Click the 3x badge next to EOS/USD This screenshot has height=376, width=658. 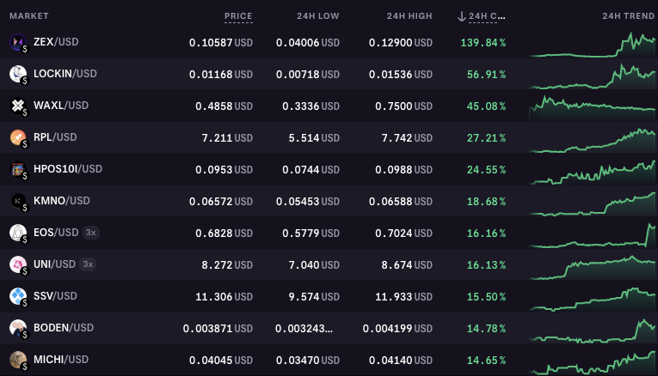(x=90, y=233)
